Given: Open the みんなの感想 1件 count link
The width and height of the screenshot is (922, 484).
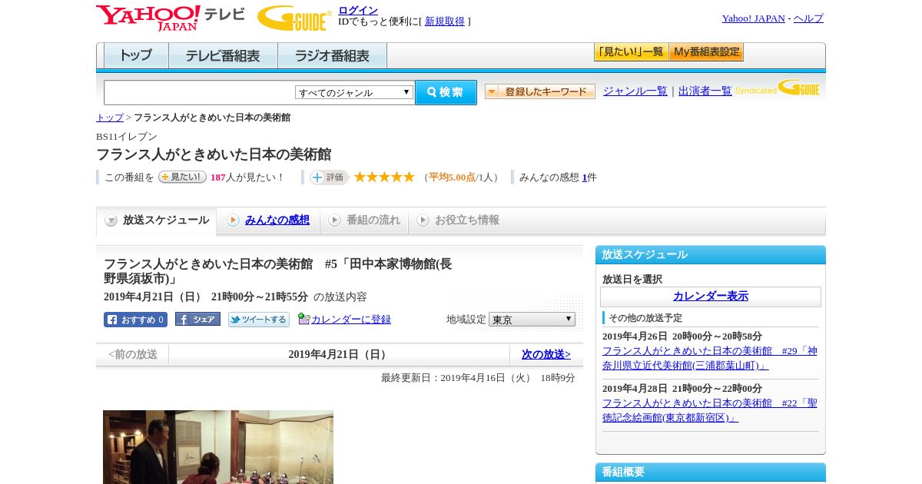Looking at the screenshot, I should (x=585, y=177).
